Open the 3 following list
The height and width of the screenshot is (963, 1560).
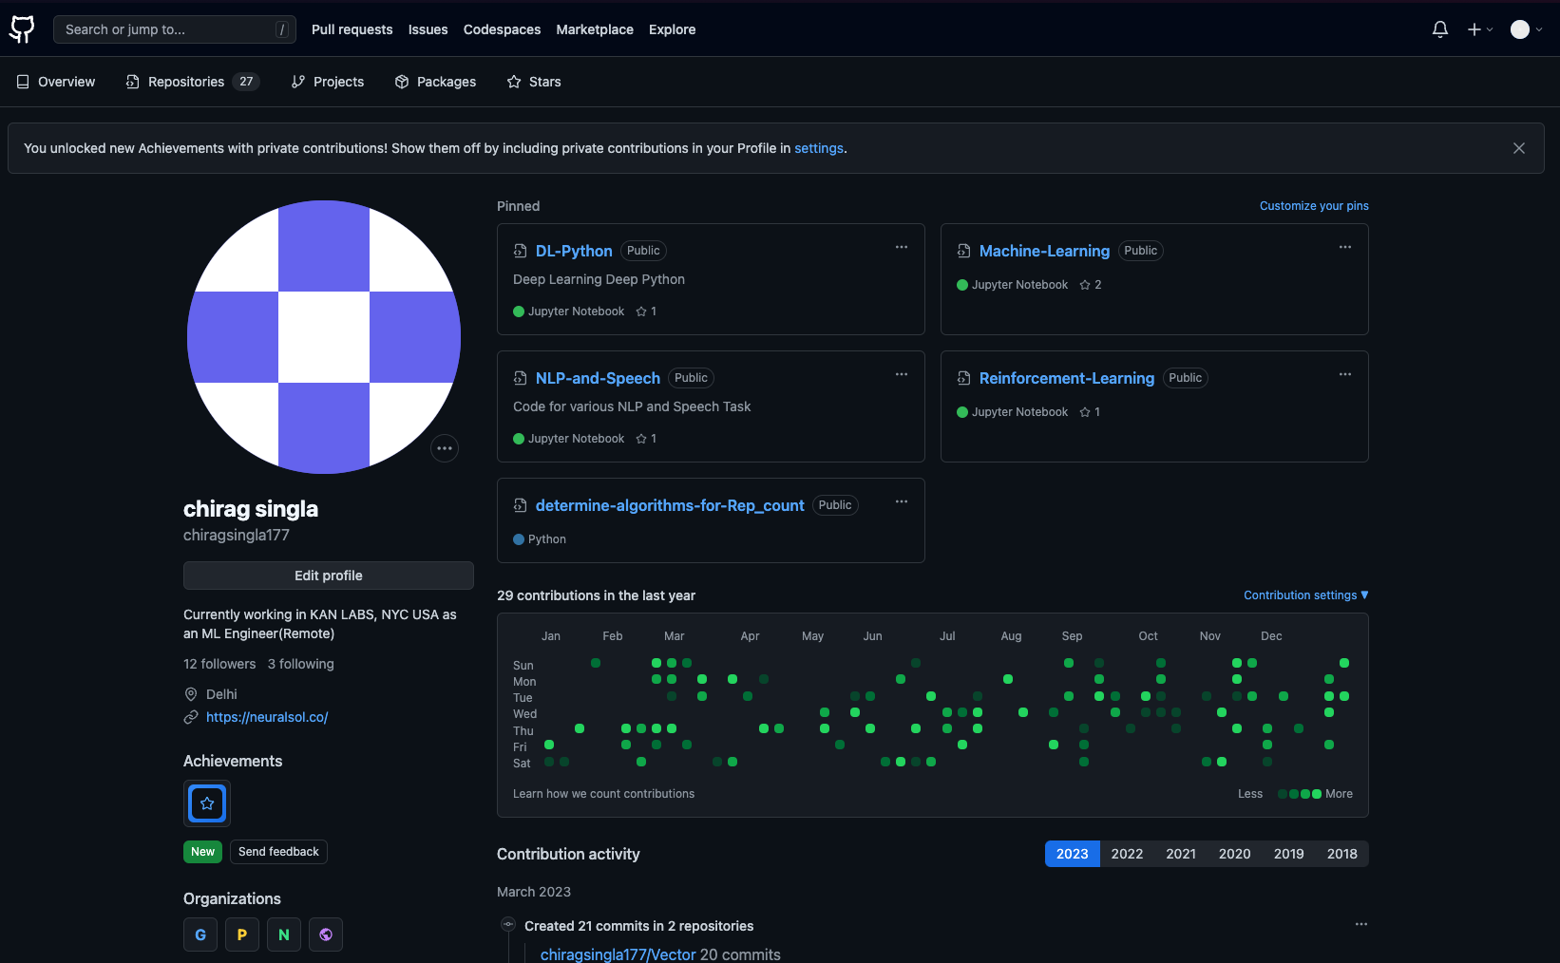coord(301,664)
